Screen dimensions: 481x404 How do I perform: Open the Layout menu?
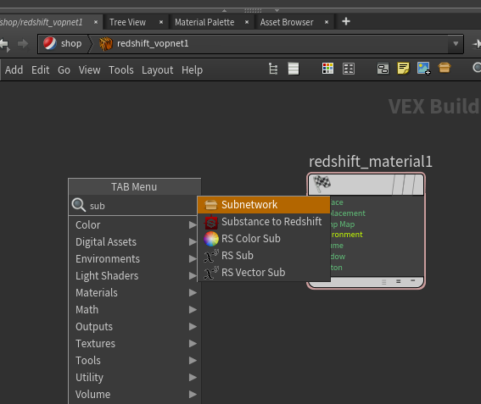click(157, 69)
